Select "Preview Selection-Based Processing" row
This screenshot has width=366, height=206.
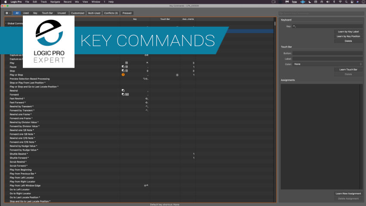139,79
